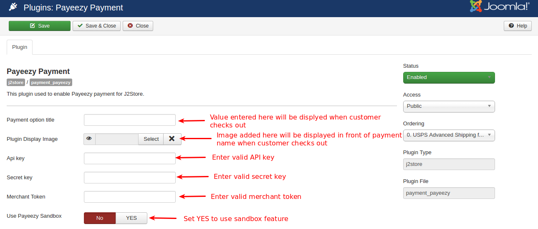Set Use Payeezy Sandbox to YES
Viewport: 538px width, 229px height.
131,218
